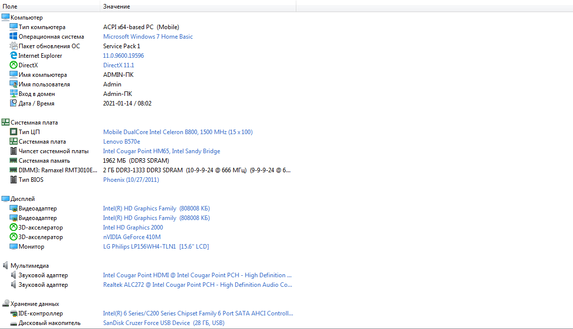This screenshot has height=329, width=573.
Task: Open the nVIDIA GeForce 410M link
Action: pyautogui.click(x=131, y=237)
